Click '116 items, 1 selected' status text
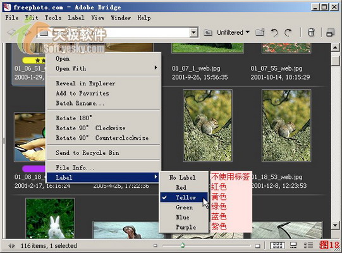This screenshot has width=342, height=253. tap(49, 246)
